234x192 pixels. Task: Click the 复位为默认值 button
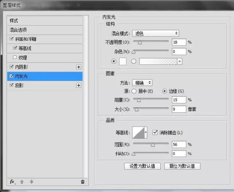click(x=182, y=166)
